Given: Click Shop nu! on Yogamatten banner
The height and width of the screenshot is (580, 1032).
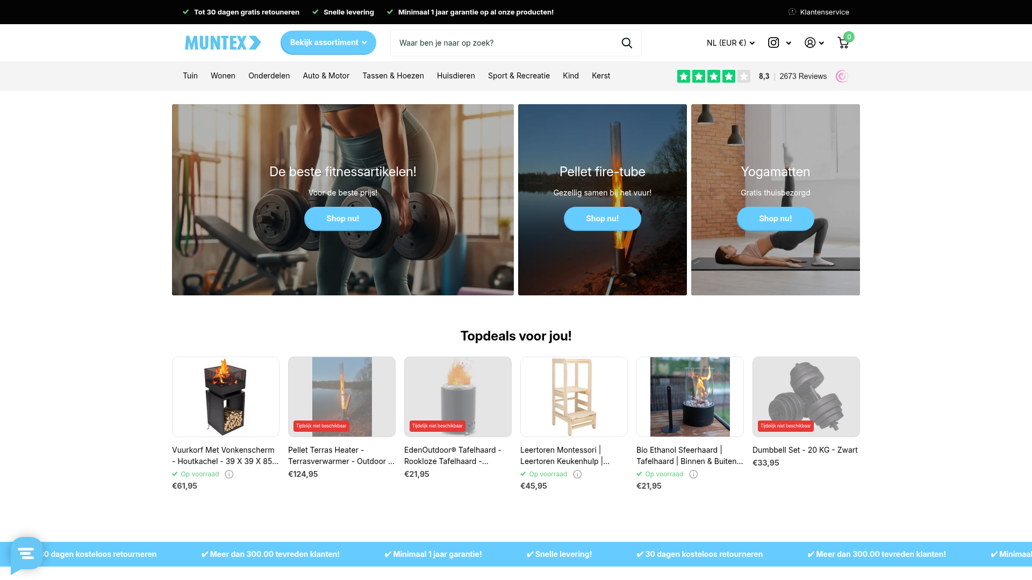Looking at the screenshot, I should [776, 219].
